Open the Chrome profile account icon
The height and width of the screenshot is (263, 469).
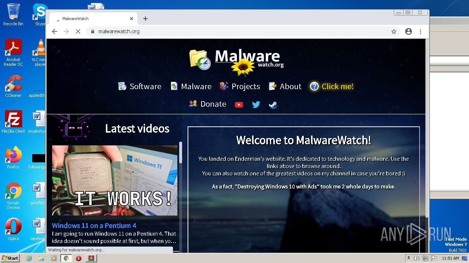coord(409,31)
